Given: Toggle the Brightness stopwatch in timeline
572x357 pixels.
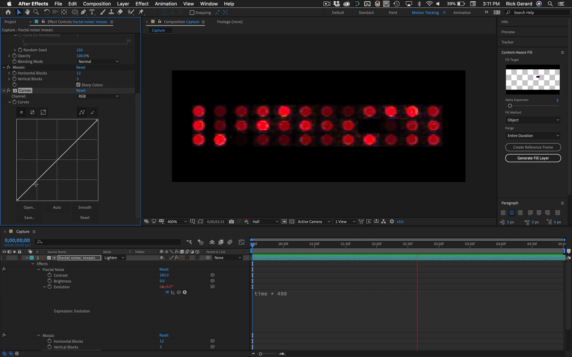Looking at the screenshot, I should (x=50, y=281).
